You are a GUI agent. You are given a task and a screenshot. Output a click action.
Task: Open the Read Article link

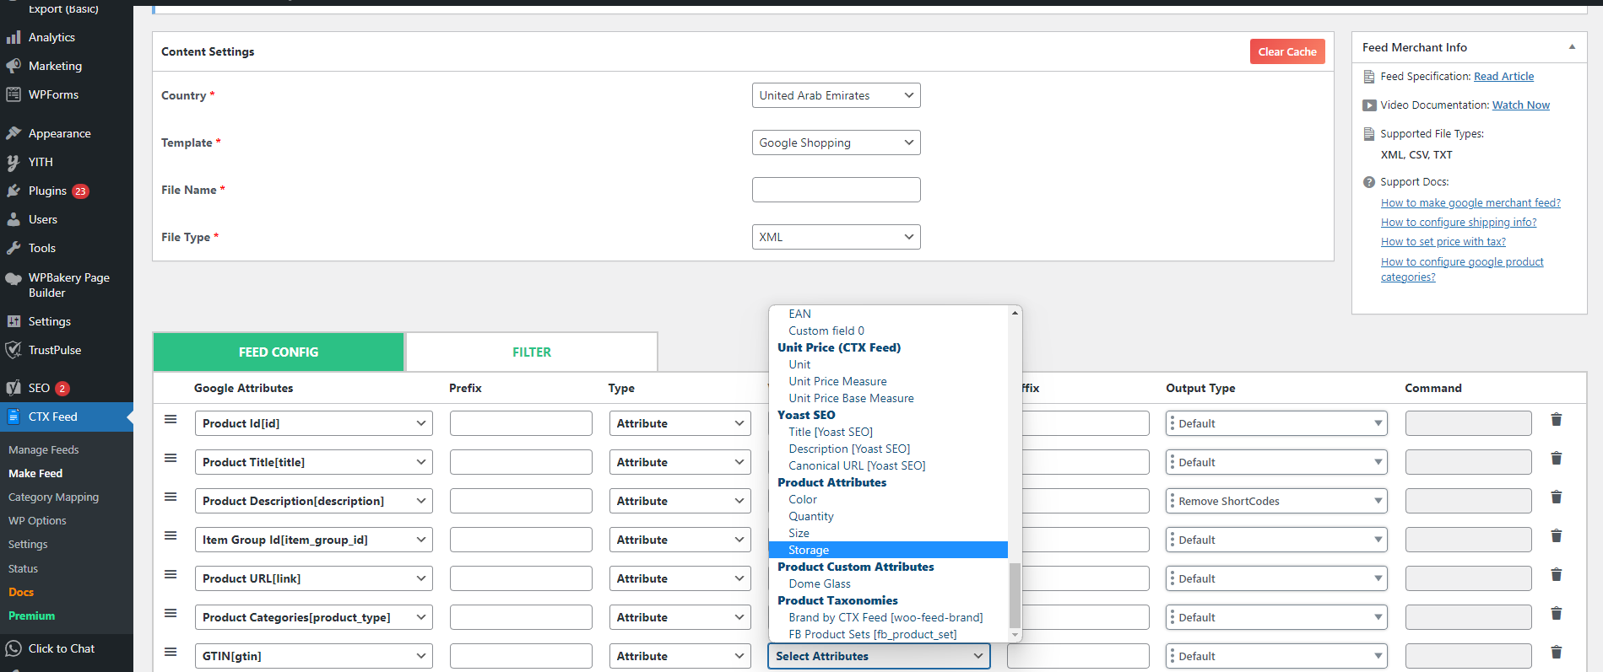(1503, 76)
